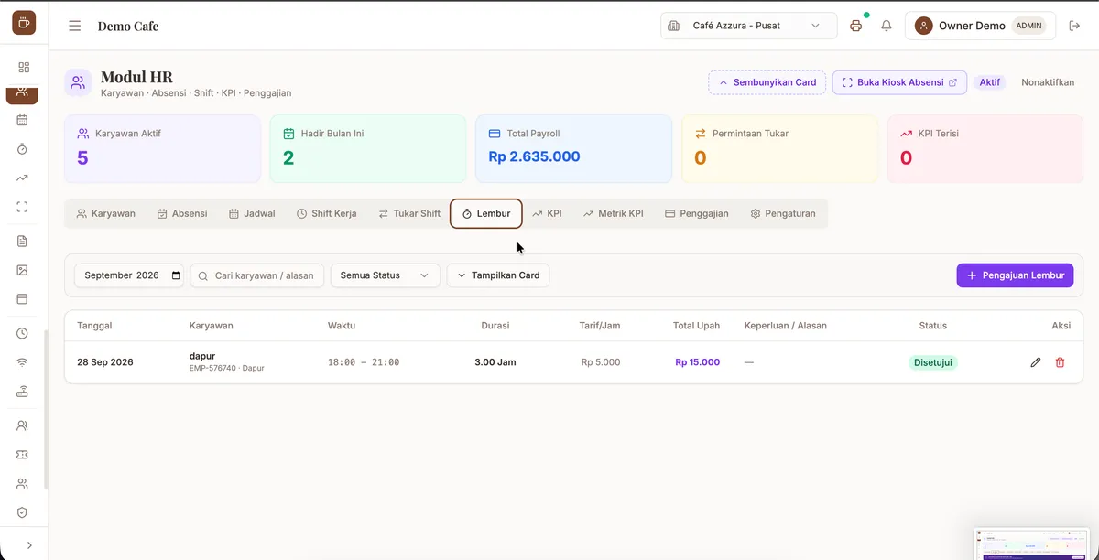This screenshot has height=560, width=1099.
Task: Open the Tukar Shift tab
Action: tap(409, 213)
